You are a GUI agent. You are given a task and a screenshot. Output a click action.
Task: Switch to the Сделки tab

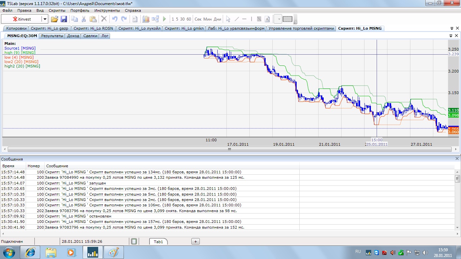coord(90,36)
